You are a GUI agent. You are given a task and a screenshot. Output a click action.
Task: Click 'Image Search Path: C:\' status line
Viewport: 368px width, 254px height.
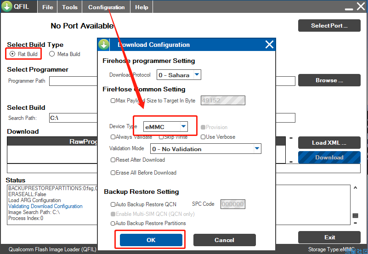click(34, 212)
